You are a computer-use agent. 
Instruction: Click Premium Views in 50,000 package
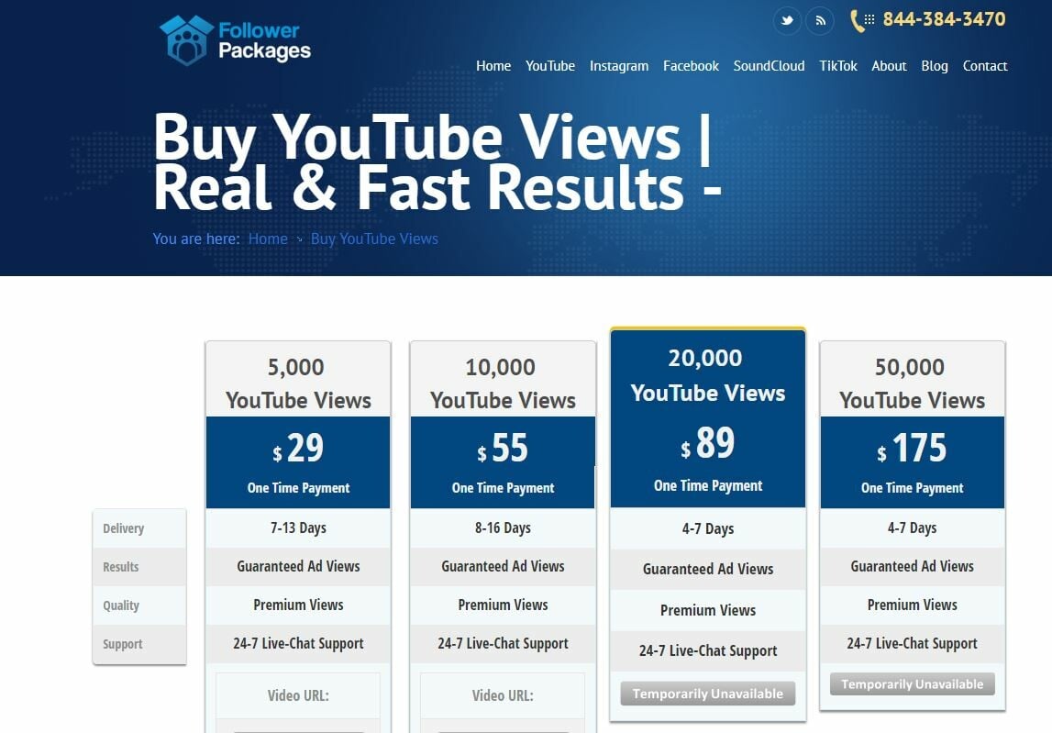[913, 605]
